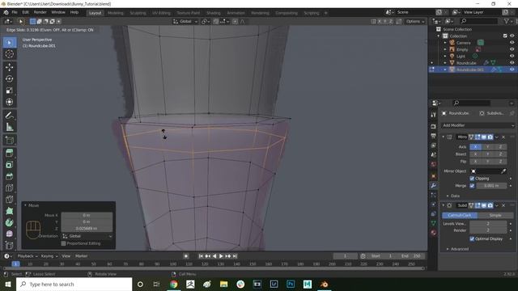Open the Render properties tab
Screen dimensions: 518x291
[x=434, y=127]
